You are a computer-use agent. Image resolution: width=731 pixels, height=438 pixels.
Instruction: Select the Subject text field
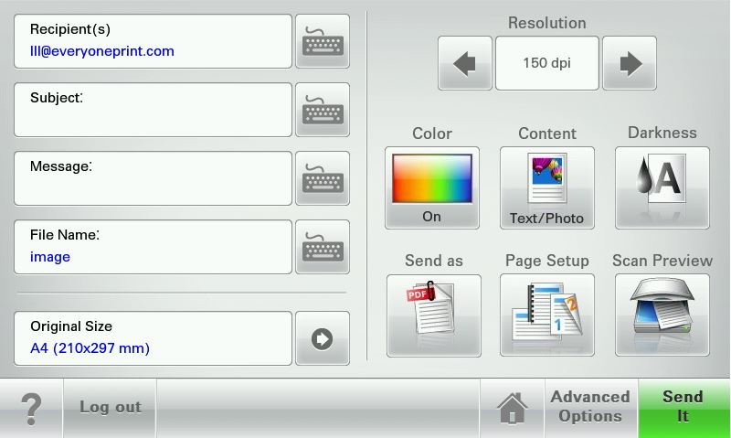pos(153,110)
